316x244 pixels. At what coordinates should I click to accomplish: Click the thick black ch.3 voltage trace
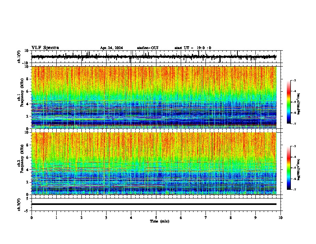(154, 204)
